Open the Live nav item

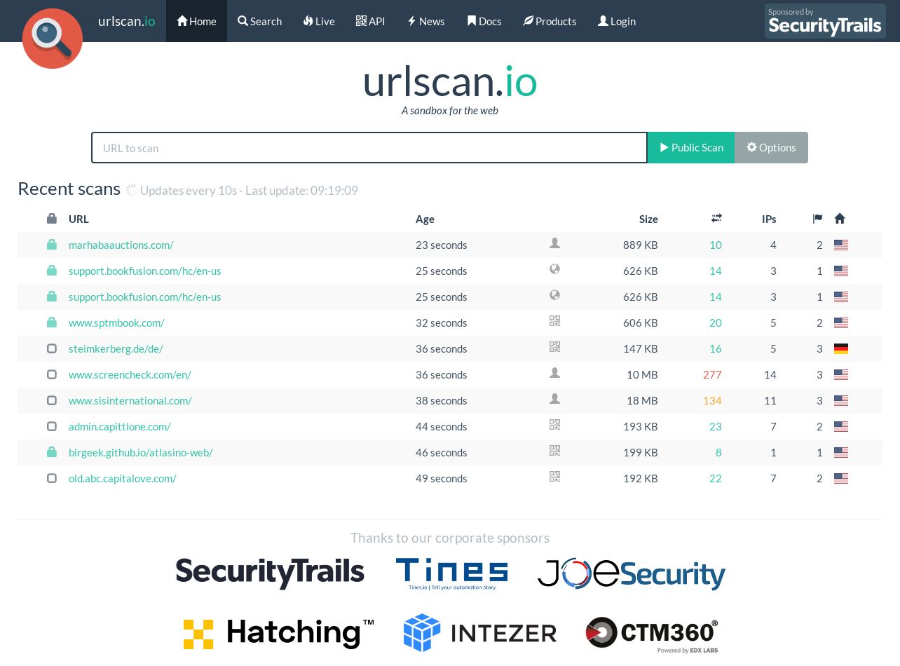[x=319, y=21]
